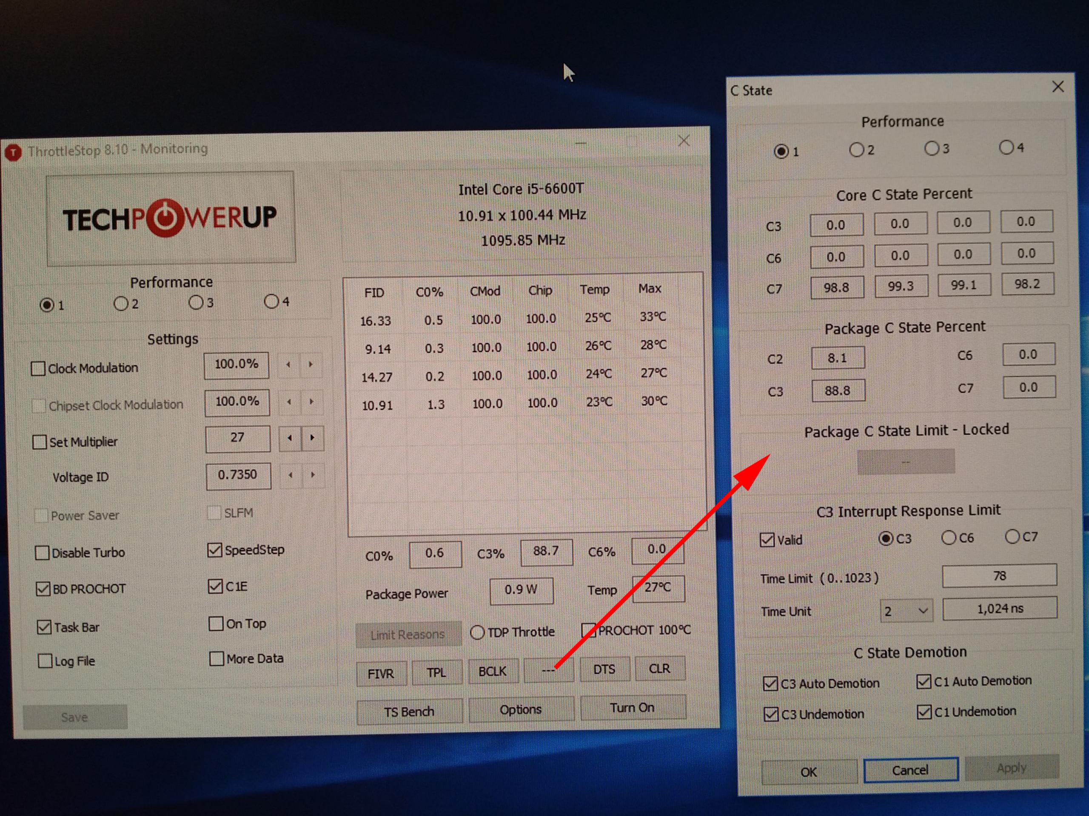Click Cancel in the C State dialog
The height and width of the screenshot is (816, 1089).
[911, 770]
